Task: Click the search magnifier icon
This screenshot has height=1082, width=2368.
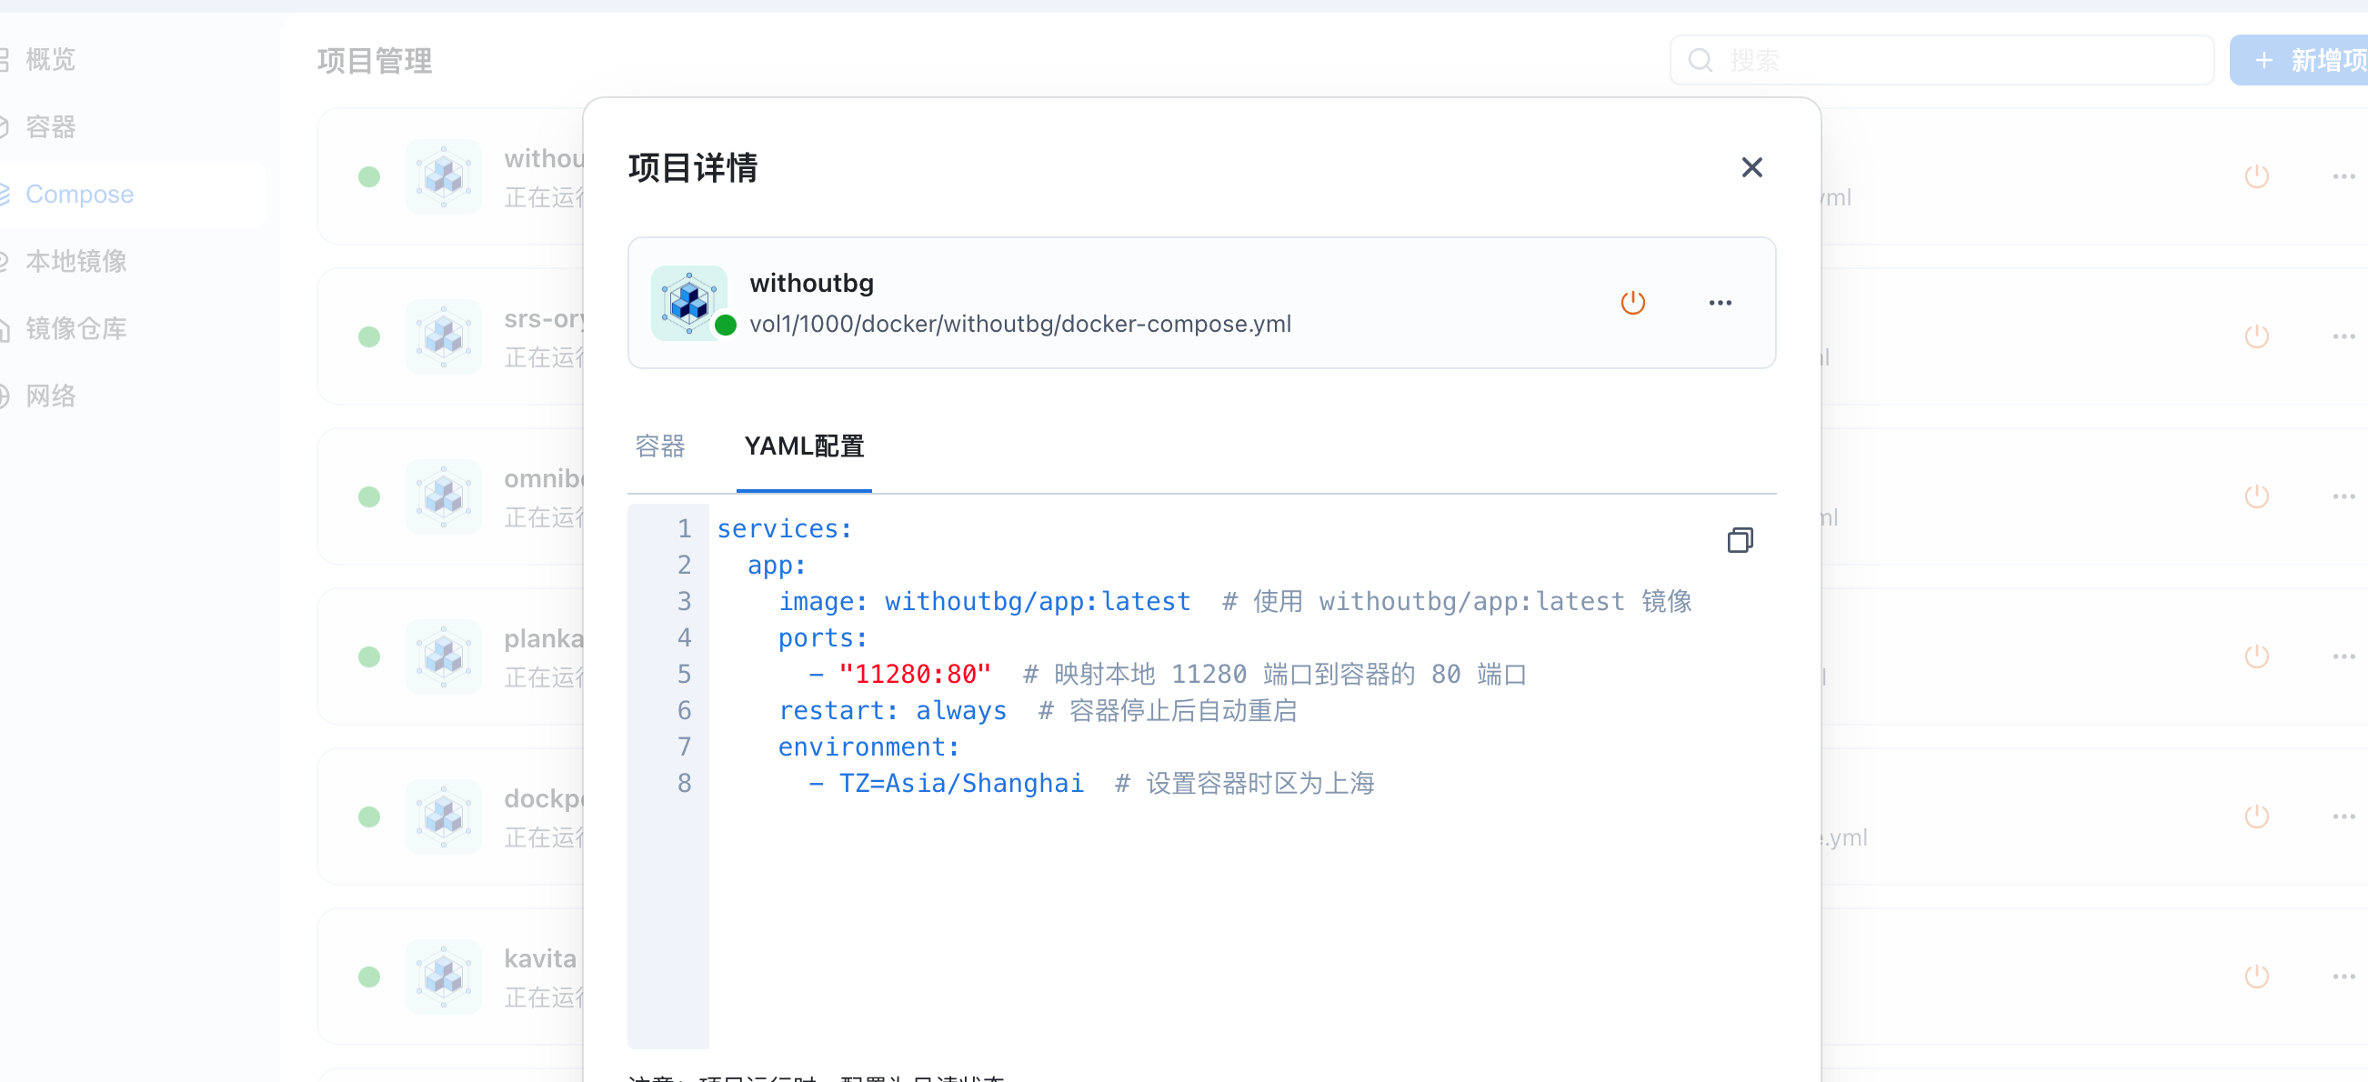Action: point(1701,60)
